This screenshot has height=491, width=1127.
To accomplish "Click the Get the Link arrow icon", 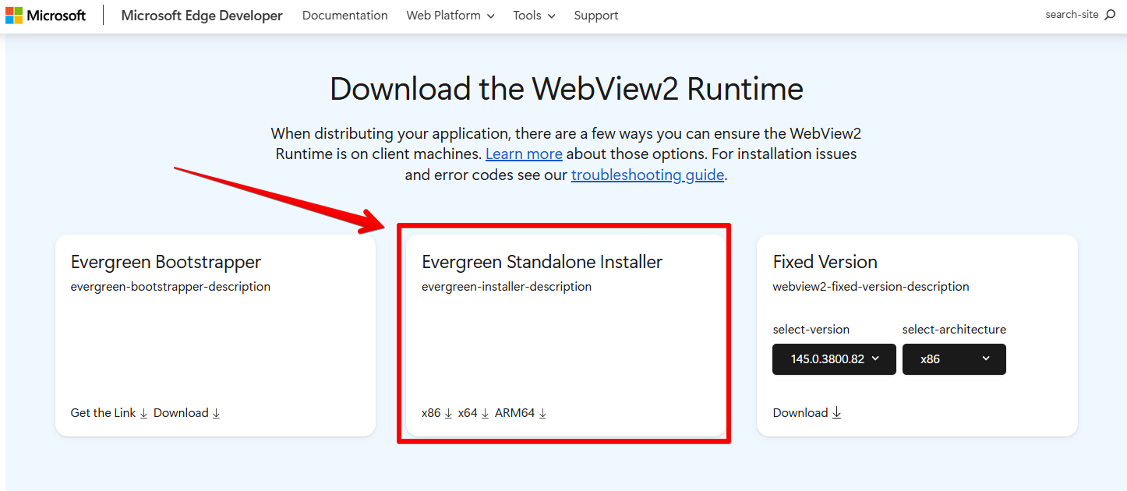I will coord(143,414).
